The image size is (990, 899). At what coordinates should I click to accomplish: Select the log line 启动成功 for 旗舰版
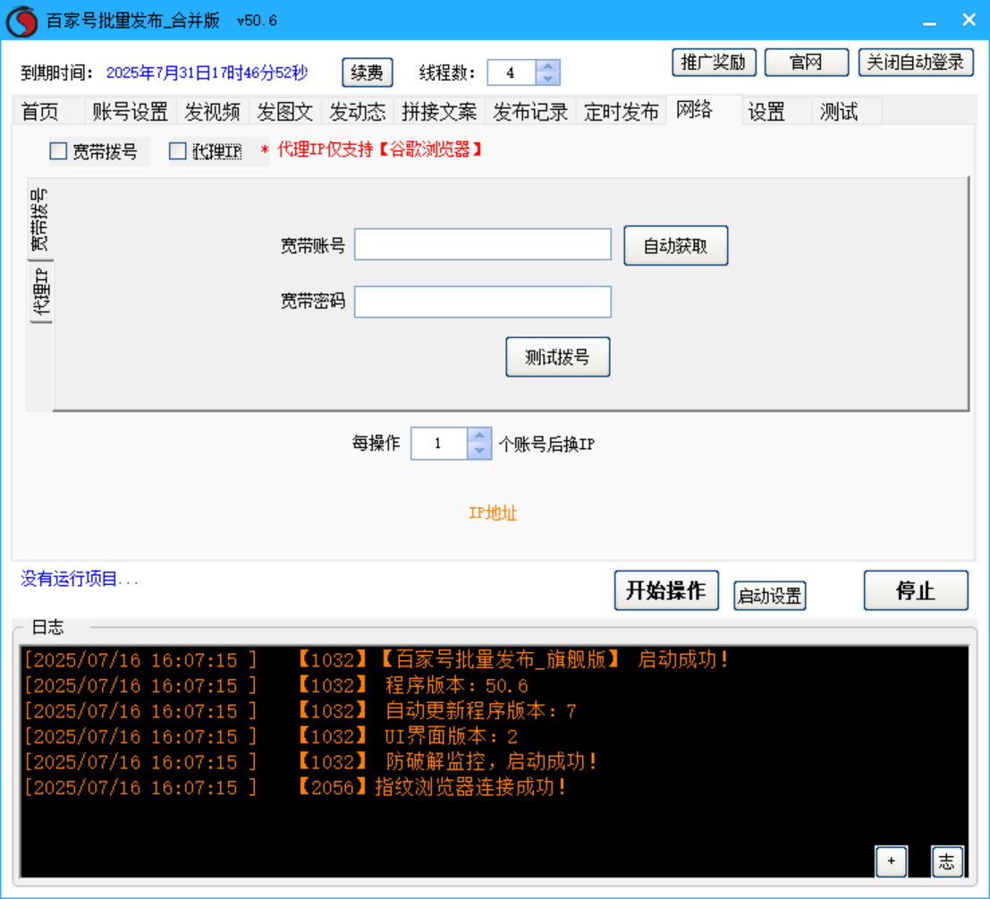[377, 660]
